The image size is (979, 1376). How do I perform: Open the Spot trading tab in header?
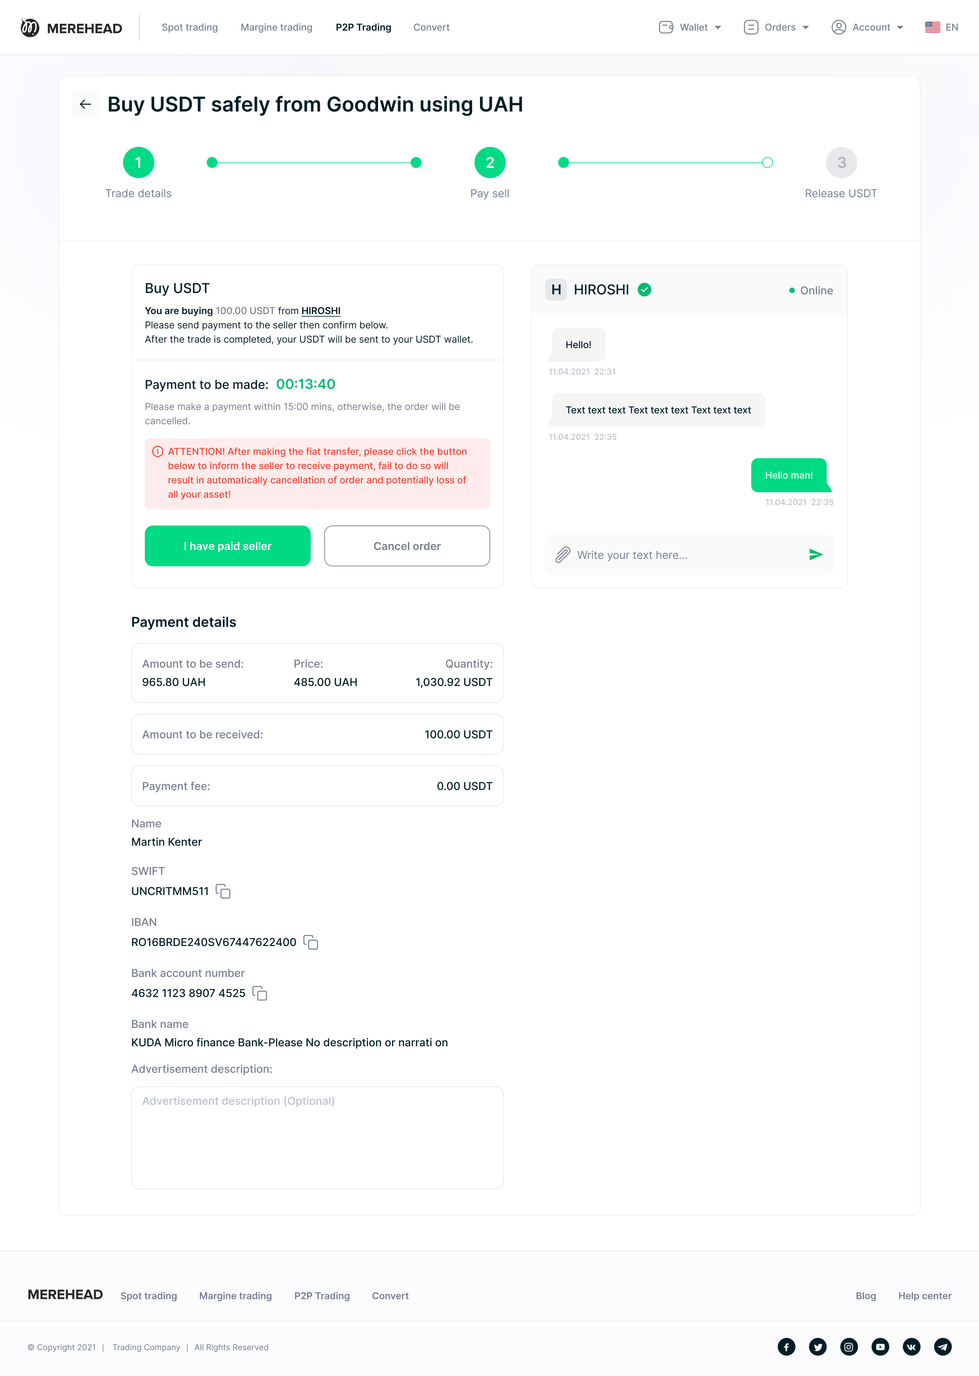coord(190,27)
